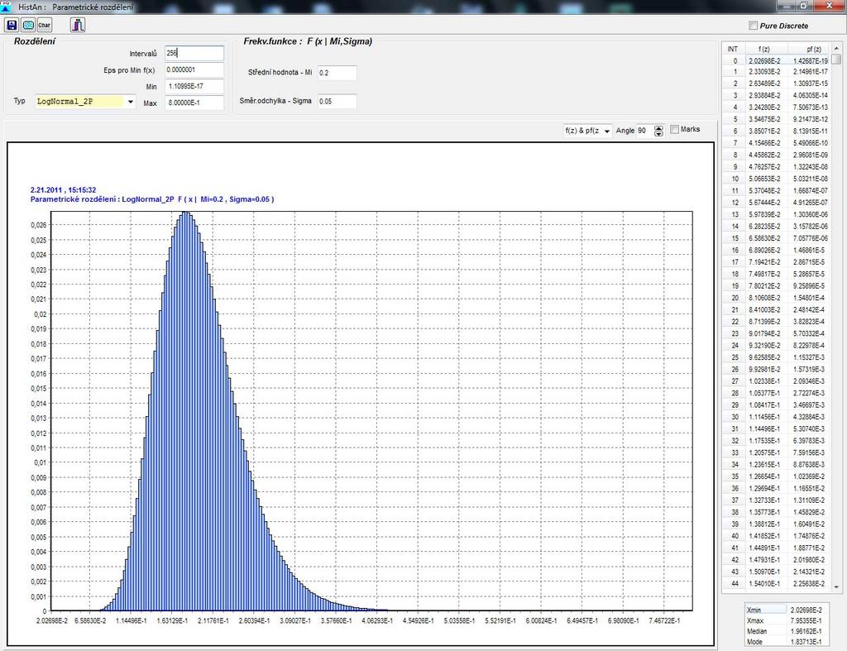Click the Eps pro Min f(x) field

click(194, 69)
